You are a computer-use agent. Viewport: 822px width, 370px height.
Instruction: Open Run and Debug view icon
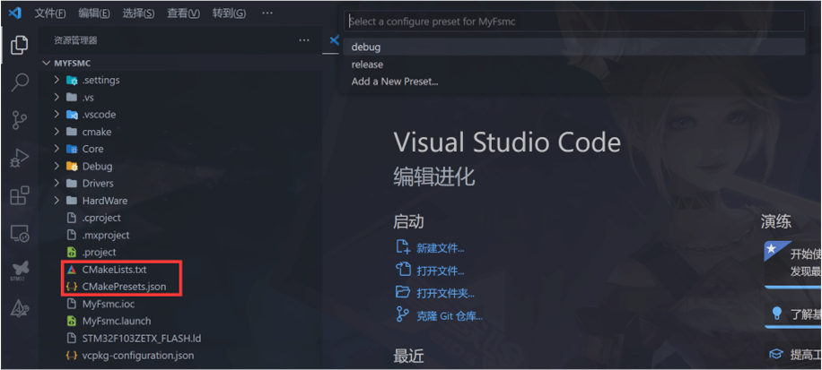point(19,159)
